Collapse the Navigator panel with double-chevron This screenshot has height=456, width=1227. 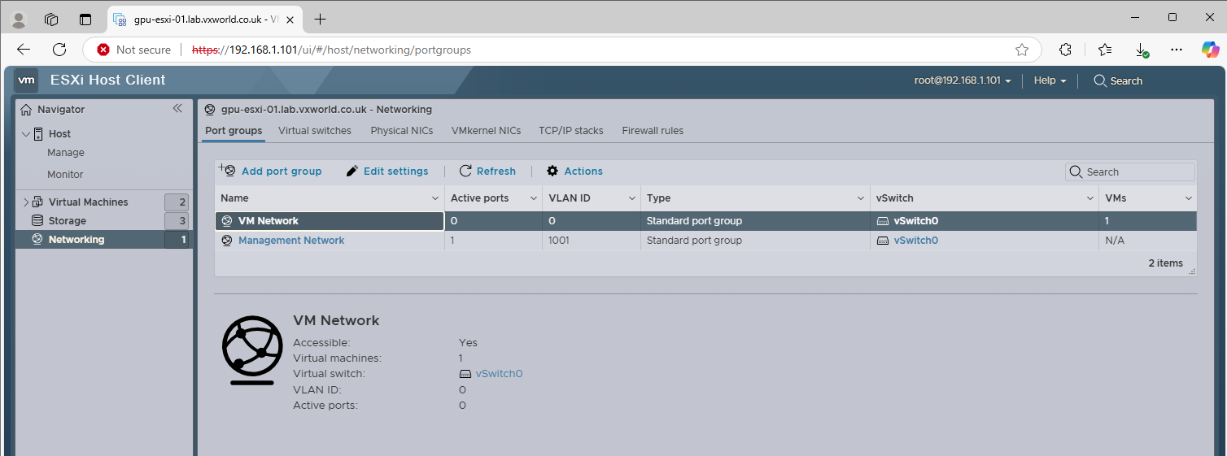point(177,109)
